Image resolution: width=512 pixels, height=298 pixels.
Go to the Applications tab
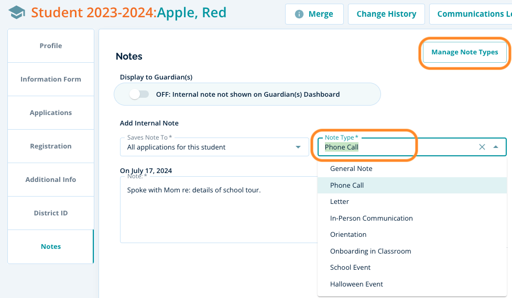click(x=51, y=113)
